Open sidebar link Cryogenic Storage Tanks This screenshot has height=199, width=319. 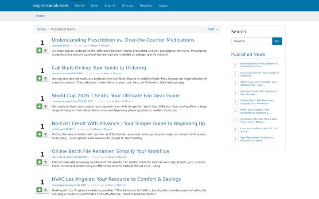[x=258, y=121]
